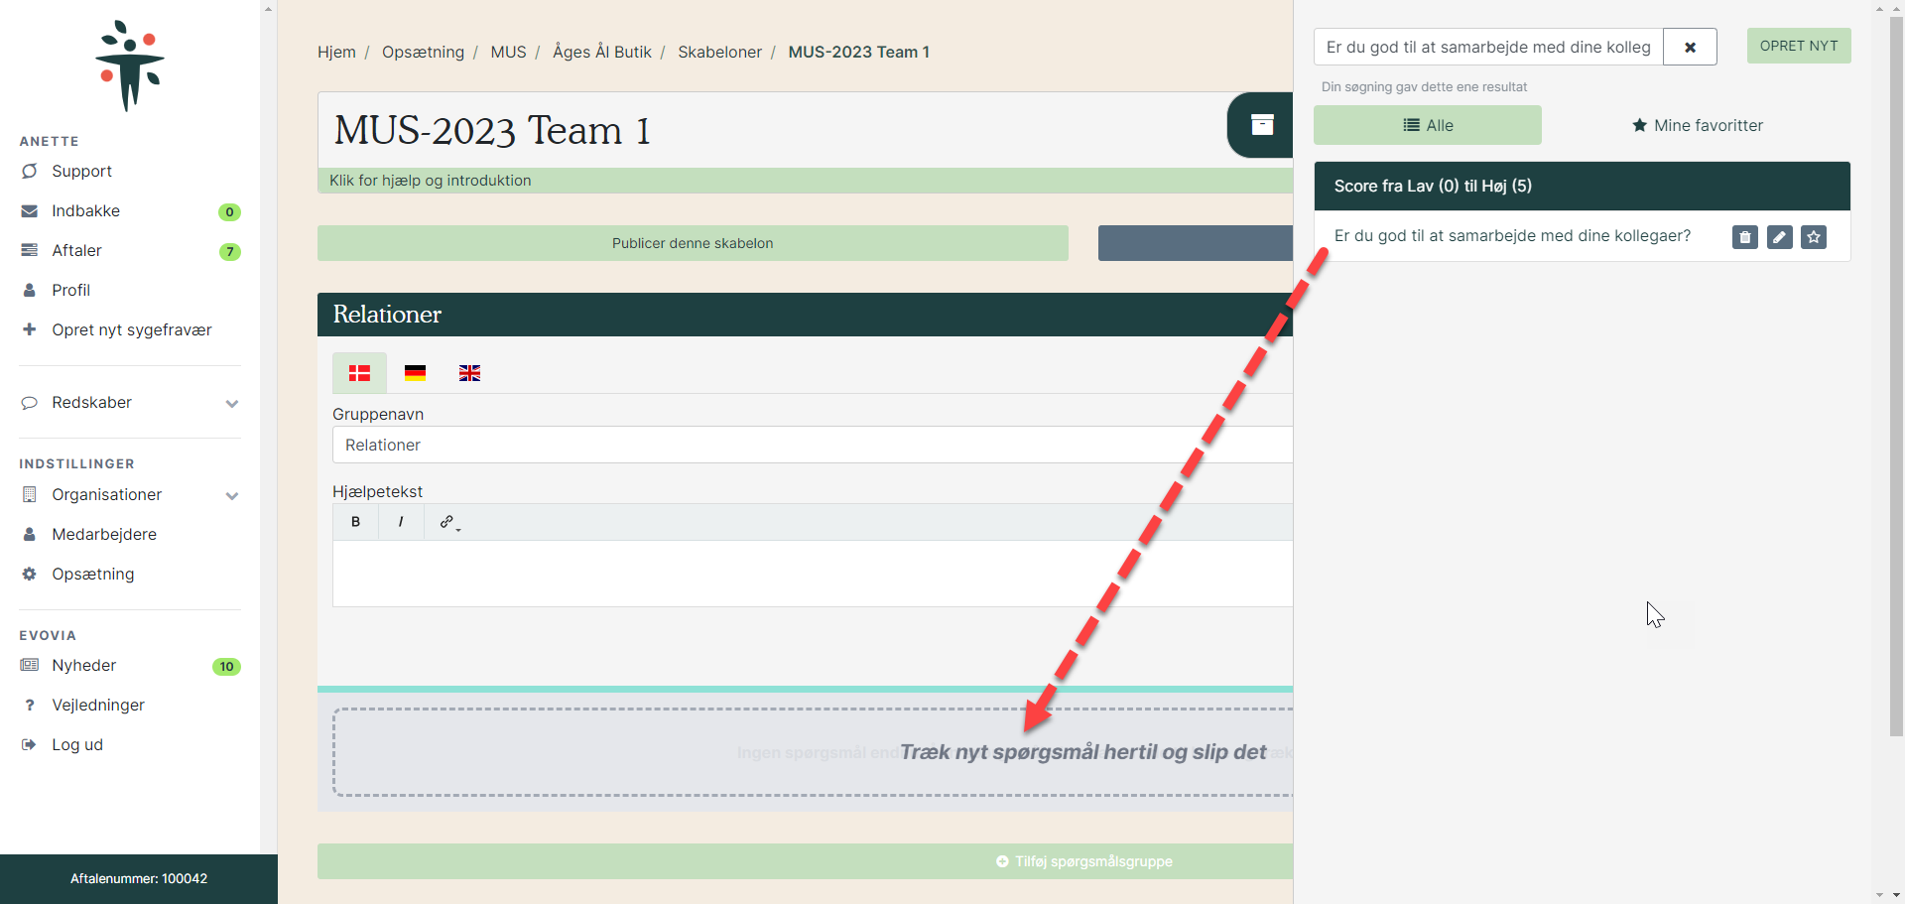
Task: Delete the question with the trash icon
Action: click(x=1744, y=237)
